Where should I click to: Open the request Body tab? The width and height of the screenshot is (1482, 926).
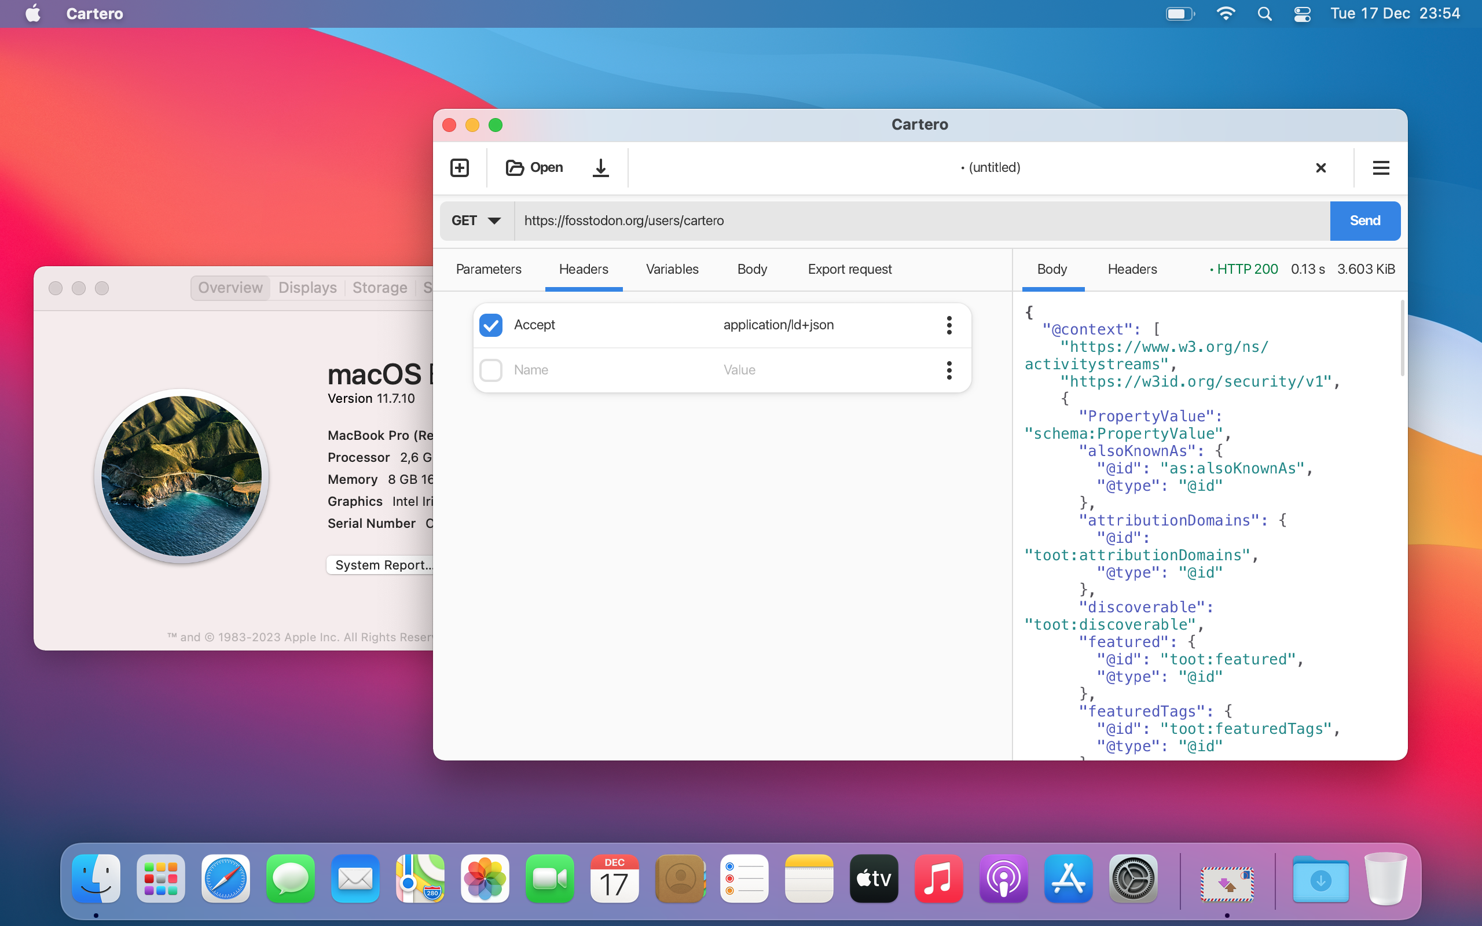click(x=752, y=270)
